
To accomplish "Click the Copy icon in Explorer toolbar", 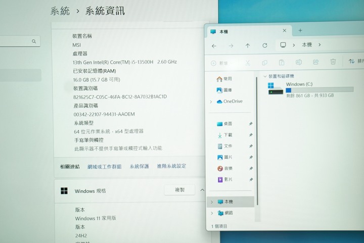I will (x=264, y=63).
